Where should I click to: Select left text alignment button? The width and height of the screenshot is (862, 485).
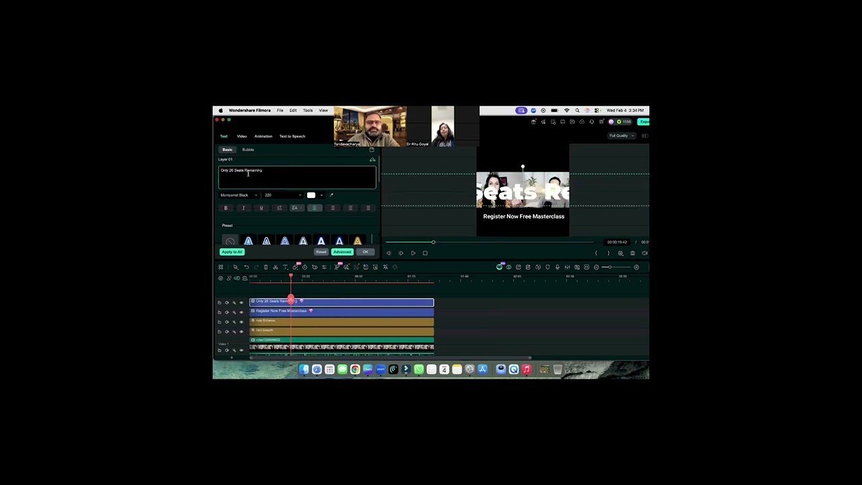point(314,208)
